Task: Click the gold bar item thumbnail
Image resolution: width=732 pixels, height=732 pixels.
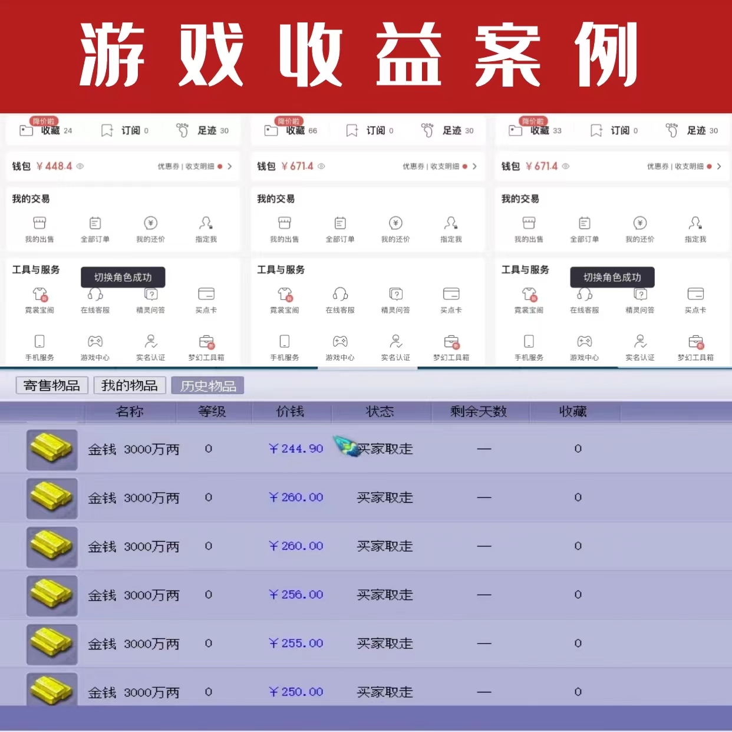Action: click(52, 449)
